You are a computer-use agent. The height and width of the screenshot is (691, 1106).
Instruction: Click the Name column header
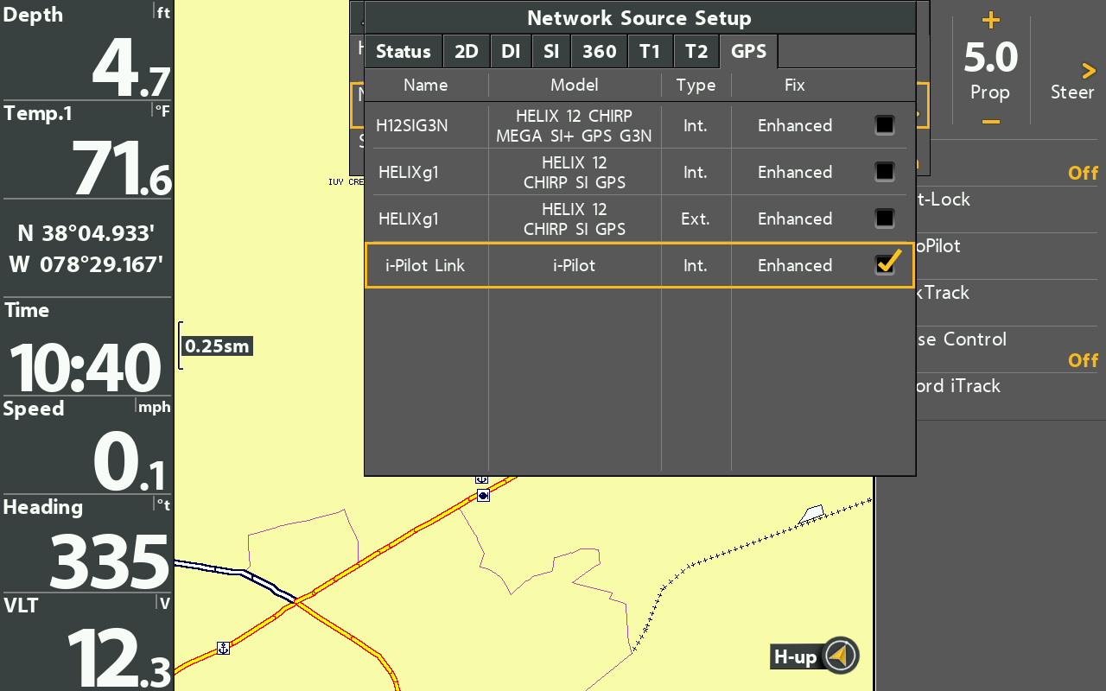click(x=426, y=85)
